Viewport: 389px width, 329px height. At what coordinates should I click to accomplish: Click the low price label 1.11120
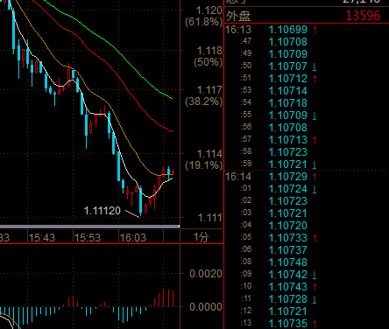[103, 211]
